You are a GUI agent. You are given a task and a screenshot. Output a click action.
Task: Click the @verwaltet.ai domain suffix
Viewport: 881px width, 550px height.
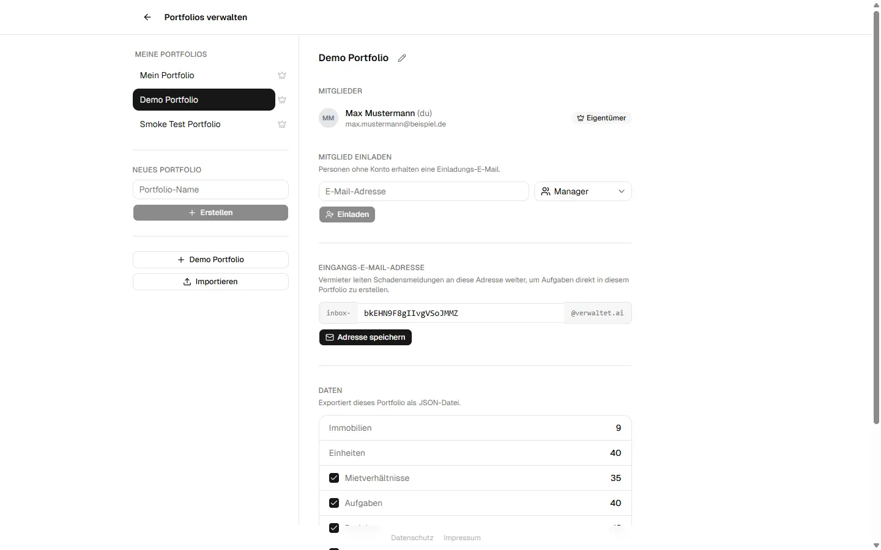[x=598, y=313]
